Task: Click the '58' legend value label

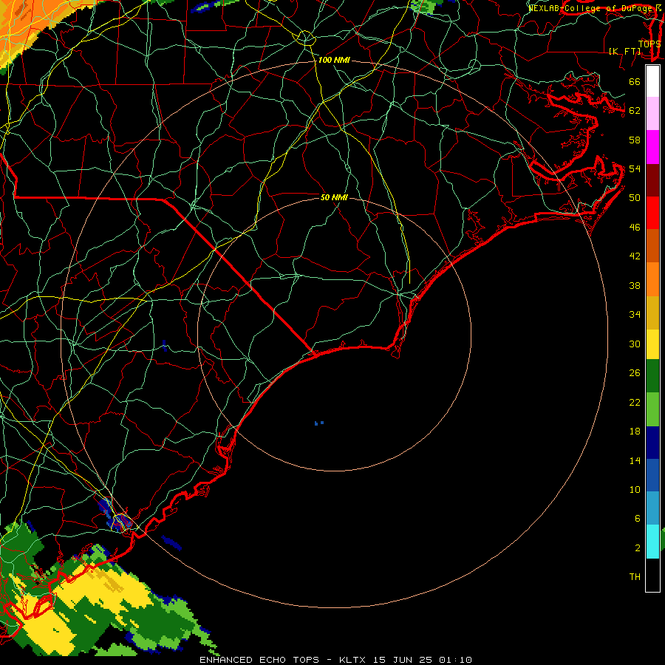Action: click(635, 140)
